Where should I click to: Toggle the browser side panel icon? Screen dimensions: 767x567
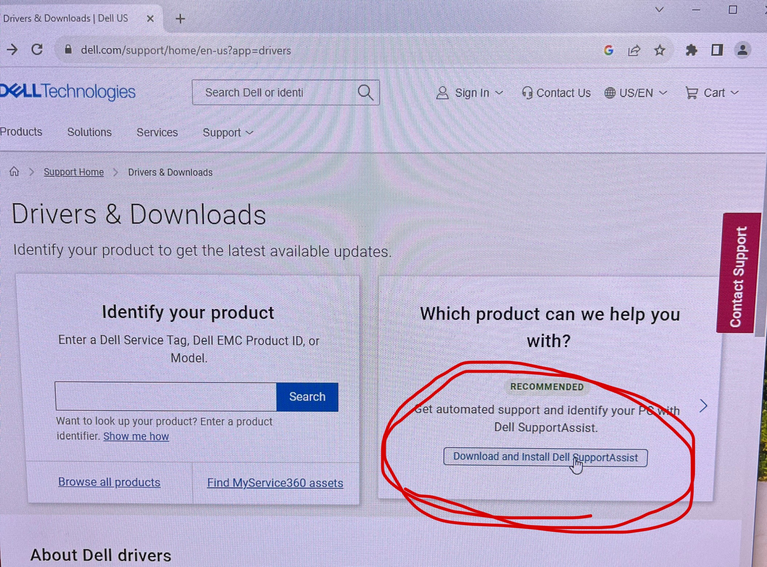(717, 50)
